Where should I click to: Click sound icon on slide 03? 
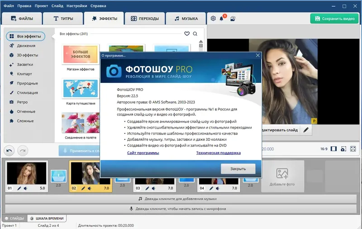[153, 188]
